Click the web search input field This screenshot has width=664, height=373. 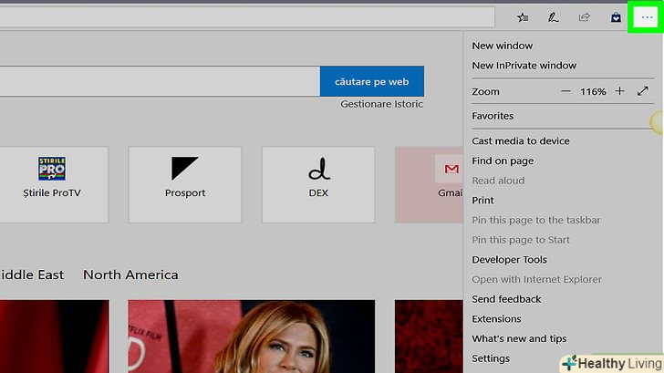coord(160,81)
